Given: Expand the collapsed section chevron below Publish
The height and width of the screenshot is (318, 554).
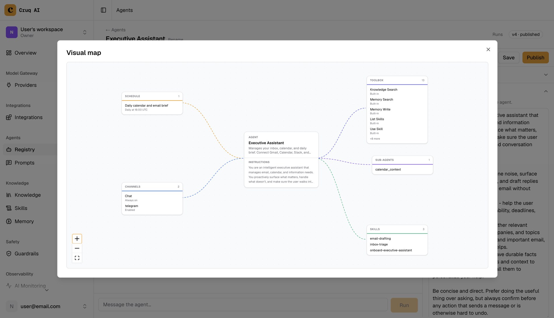Looking at the screenshot, I should pos(546,75).
